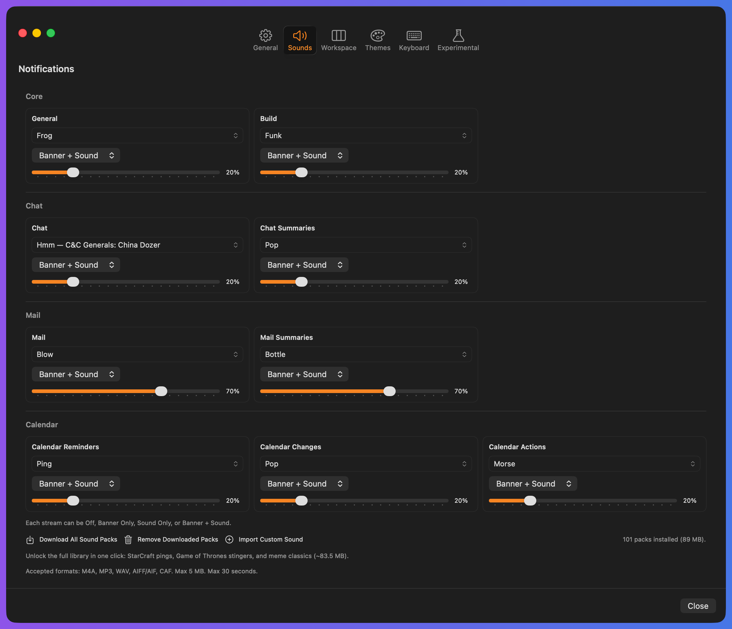
Task: Open the Workspace columns icon
Action: pos(338,36)
